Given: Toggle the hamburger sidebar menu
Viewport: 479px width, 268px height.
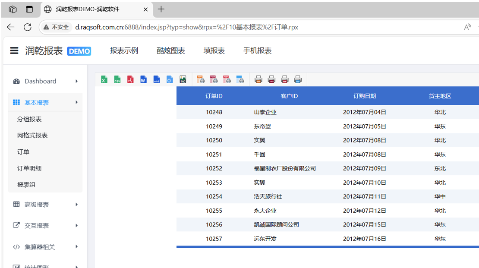Looking at the screenshot, I should click(14, 51).
